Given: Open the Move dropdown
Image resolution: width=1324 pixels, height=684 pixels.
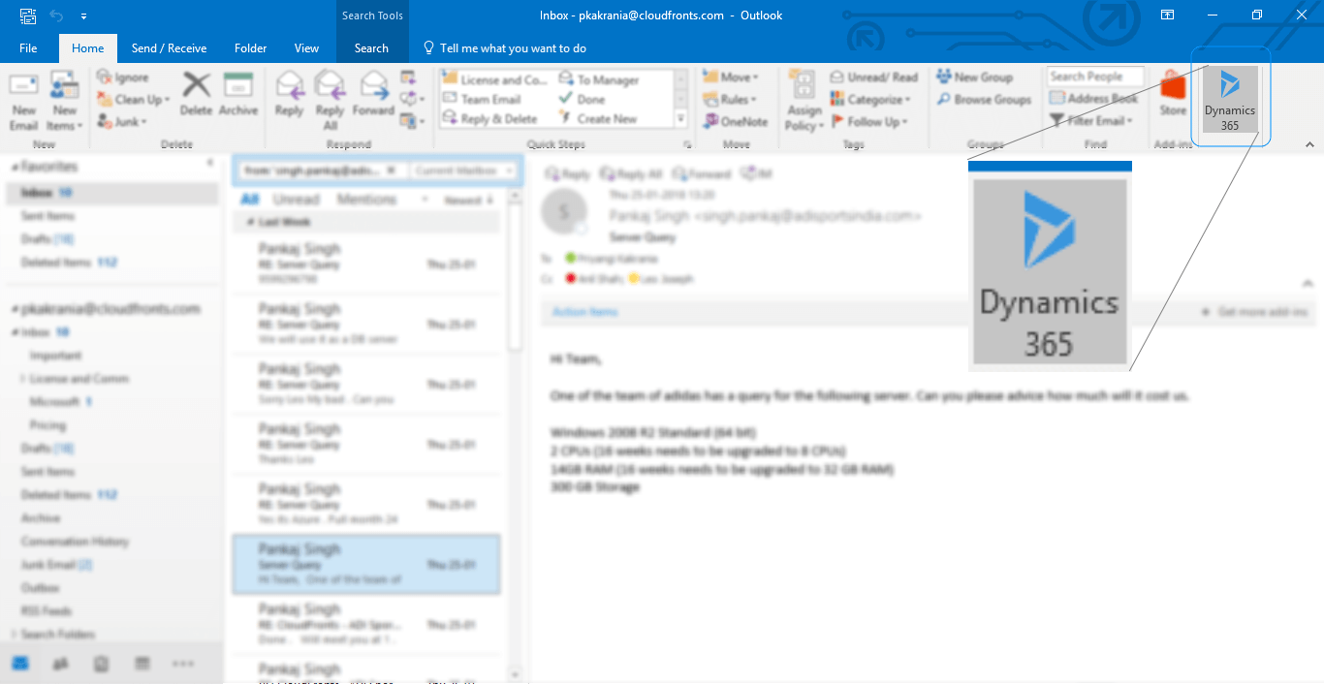Looking at the screenshot, I should [x=731, y=78].
